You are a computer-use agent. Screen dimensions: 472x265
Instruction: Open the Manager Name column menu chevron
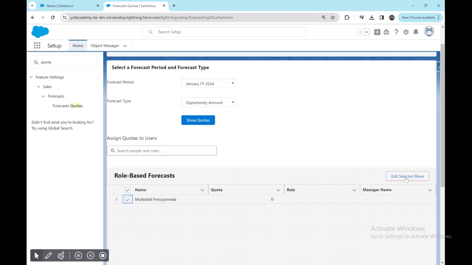(x=430, y=190)
